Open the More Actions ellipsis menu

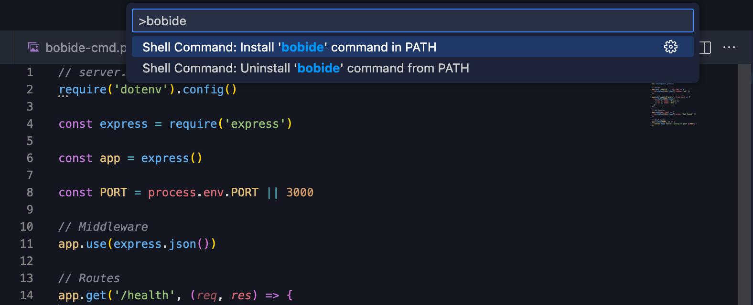click(x=729, y=47)
